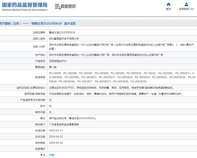The width and height of the screenshot is (197, 158).
Task: Select effective date 2024-06-03
Action: [56, 137]
